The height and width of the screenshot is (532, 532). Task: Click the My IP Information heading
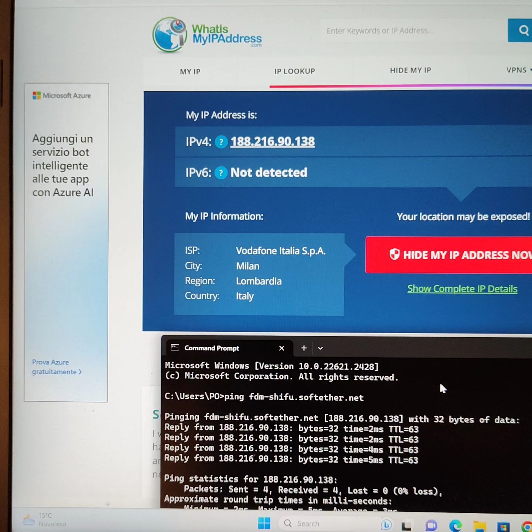[224, 216]
